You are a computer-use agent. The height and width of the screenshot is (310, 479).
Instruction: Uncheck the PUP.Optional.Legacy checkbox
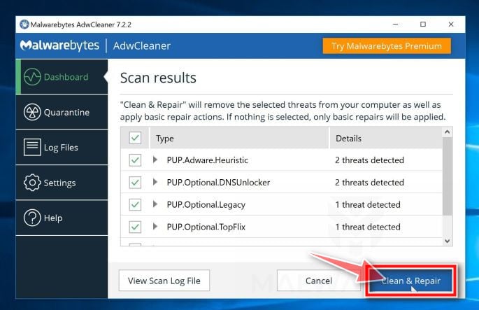pyautogui.click(x=135, y=204)
